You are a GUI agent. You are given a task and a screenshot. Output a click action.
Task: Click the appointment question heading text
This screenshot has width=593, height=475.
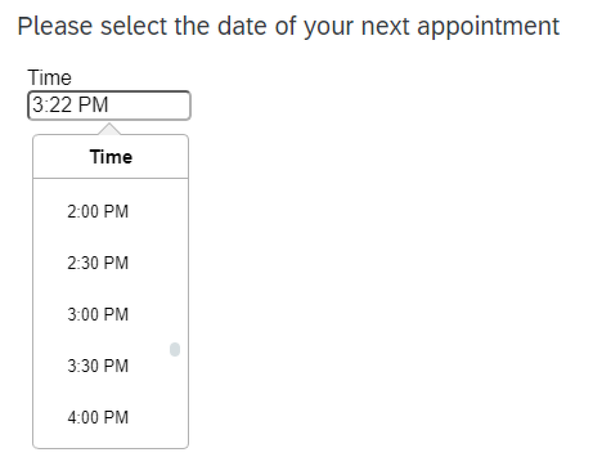point(287,26)
